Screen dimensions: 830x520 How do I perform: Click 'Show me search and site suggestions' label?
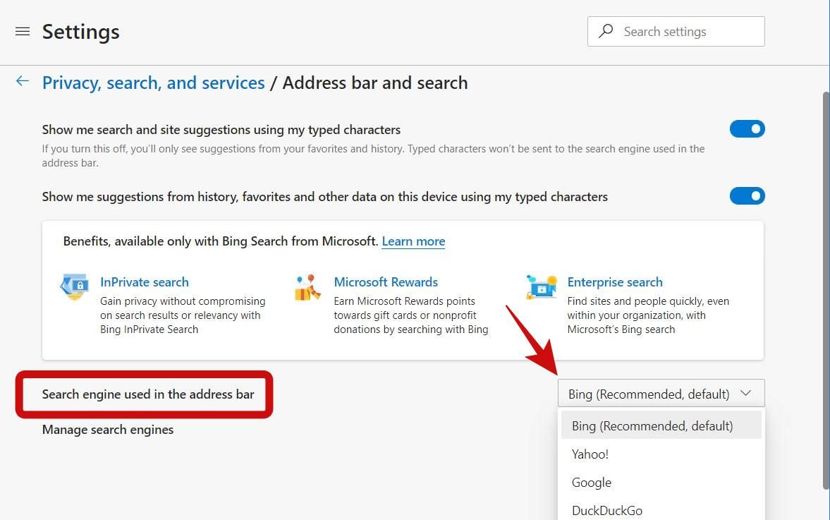point(221,130)
